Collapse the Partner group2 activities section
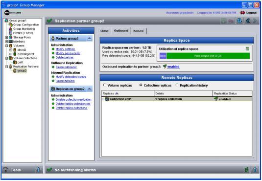The width and height of the screenshot is (262, 181). point(90,39)
